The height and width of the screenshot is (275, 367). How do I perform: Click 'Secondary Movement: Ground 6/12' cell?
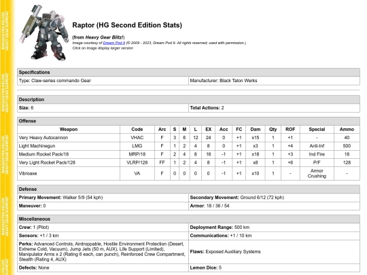(274, 198)
